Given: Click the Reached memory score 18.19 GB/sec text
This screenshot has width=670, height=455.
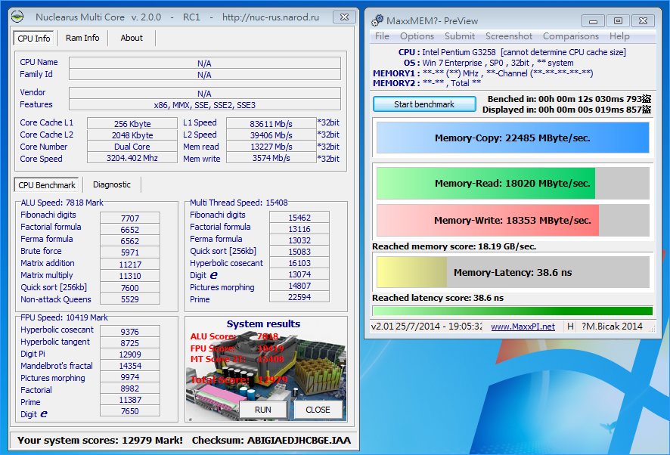Looking at the screenshot, I should pyautogui.click(x=454, y=246).
